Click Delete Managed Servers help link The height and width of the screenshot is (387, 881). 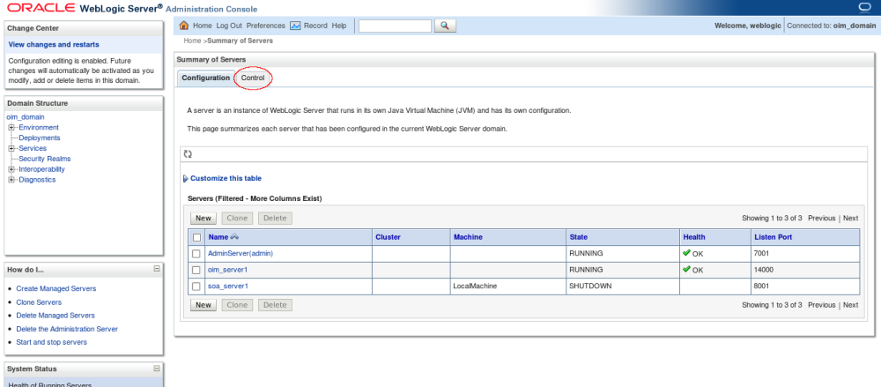tap(56, 316)
